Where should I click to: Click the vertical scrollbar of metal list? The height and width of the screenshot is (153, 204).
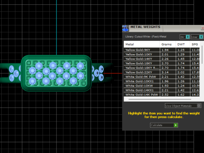click(x=202, y=54)
